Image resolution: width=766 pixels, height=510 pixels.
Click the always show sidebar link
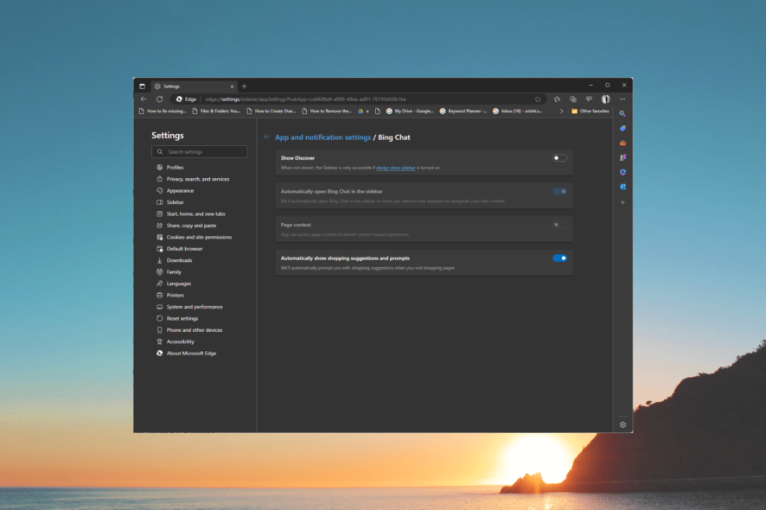(396, 168)
